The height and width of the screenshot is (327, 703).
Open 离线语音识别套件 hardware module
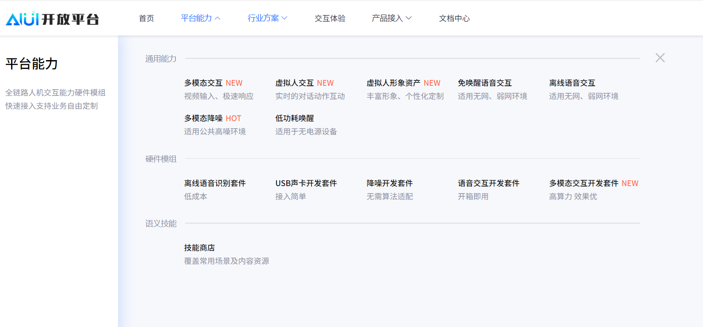click(215, 183)
